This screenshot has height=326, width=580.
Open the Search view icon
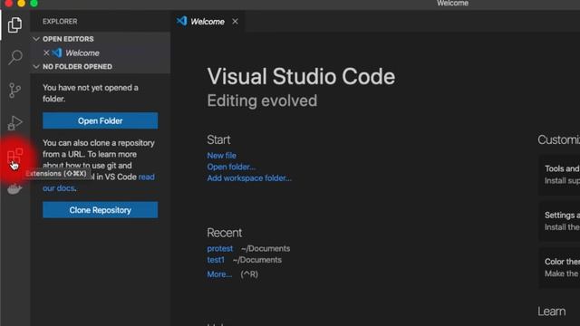[x=14, y=57]
